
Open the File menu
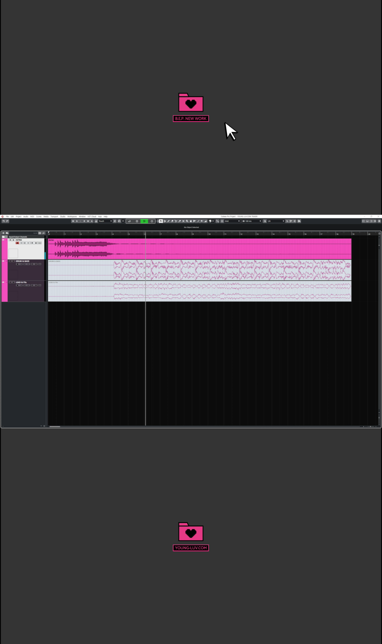pyautogui.click(x=7, y=217)
